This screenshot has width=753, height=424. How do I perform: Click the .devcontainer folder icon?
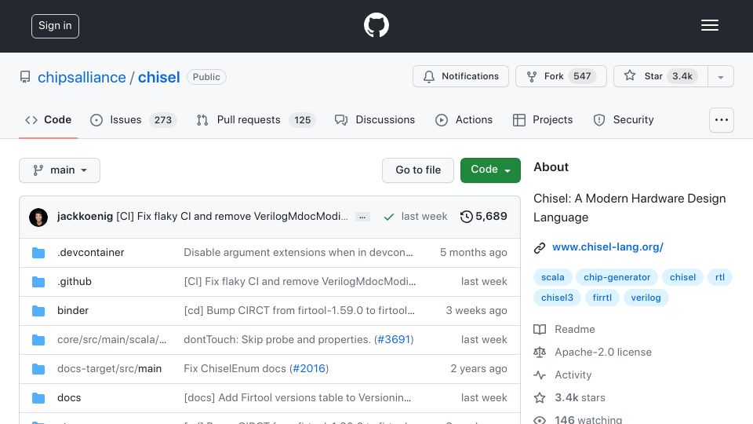coord(38,253)
